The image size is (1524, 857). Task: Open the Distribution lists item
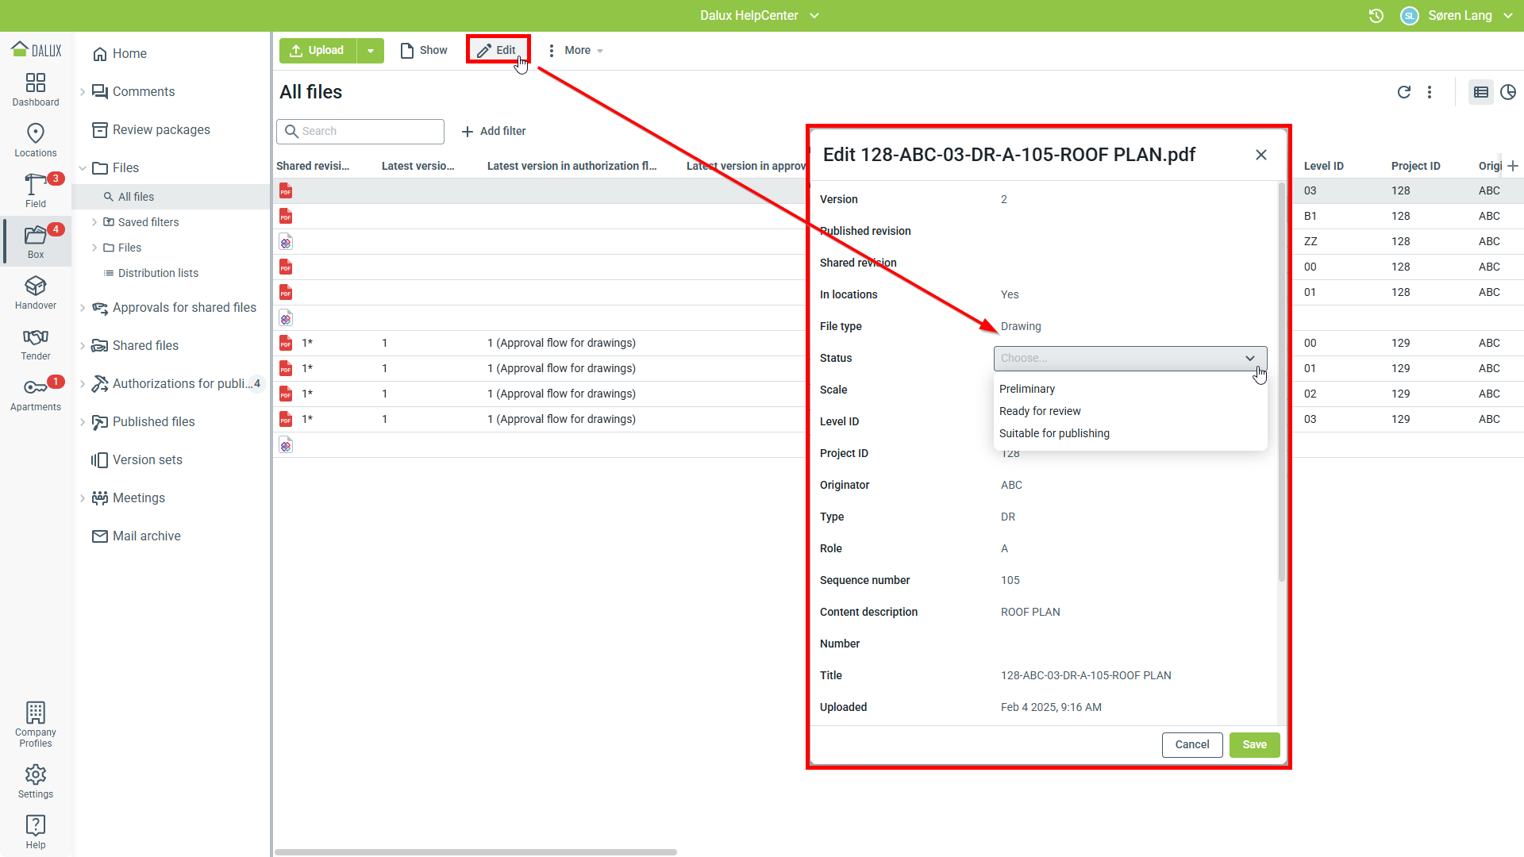(x=158, y=273)
